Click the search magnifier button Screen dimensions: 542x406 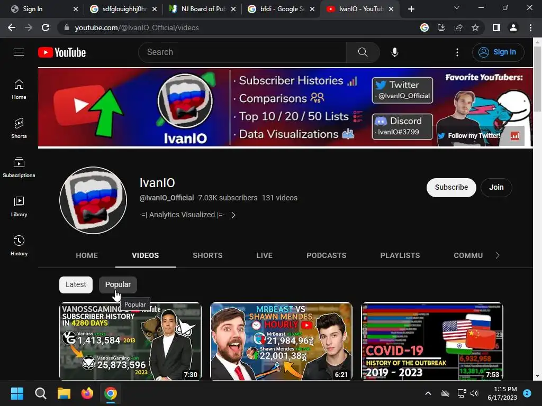363,52
